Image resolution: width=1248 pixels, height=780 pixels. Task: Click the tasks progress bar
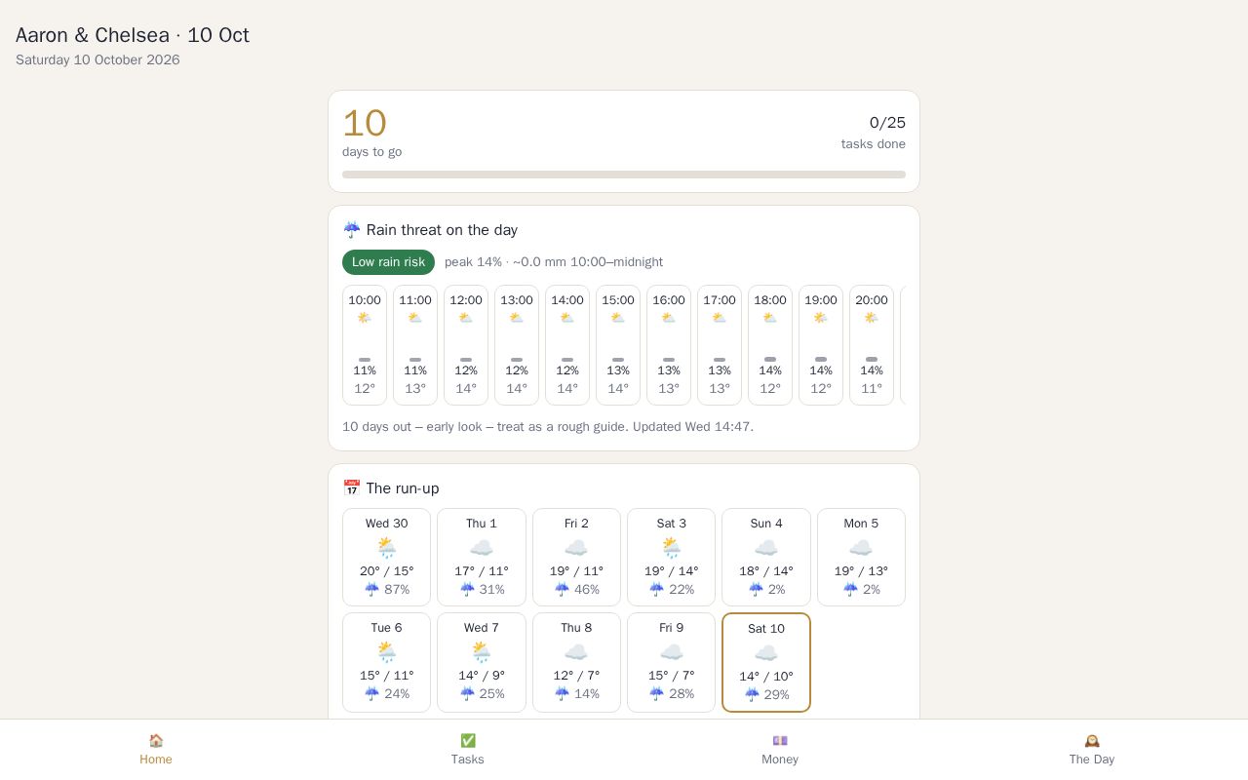tap(624, 175)
